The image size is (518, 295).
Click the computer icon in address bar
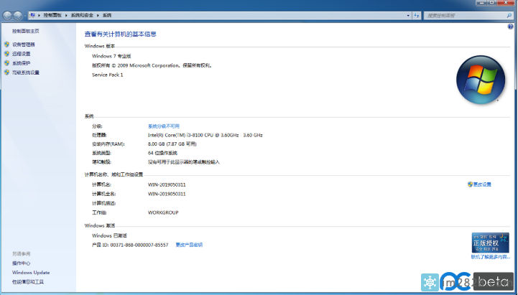pos(34,14)
